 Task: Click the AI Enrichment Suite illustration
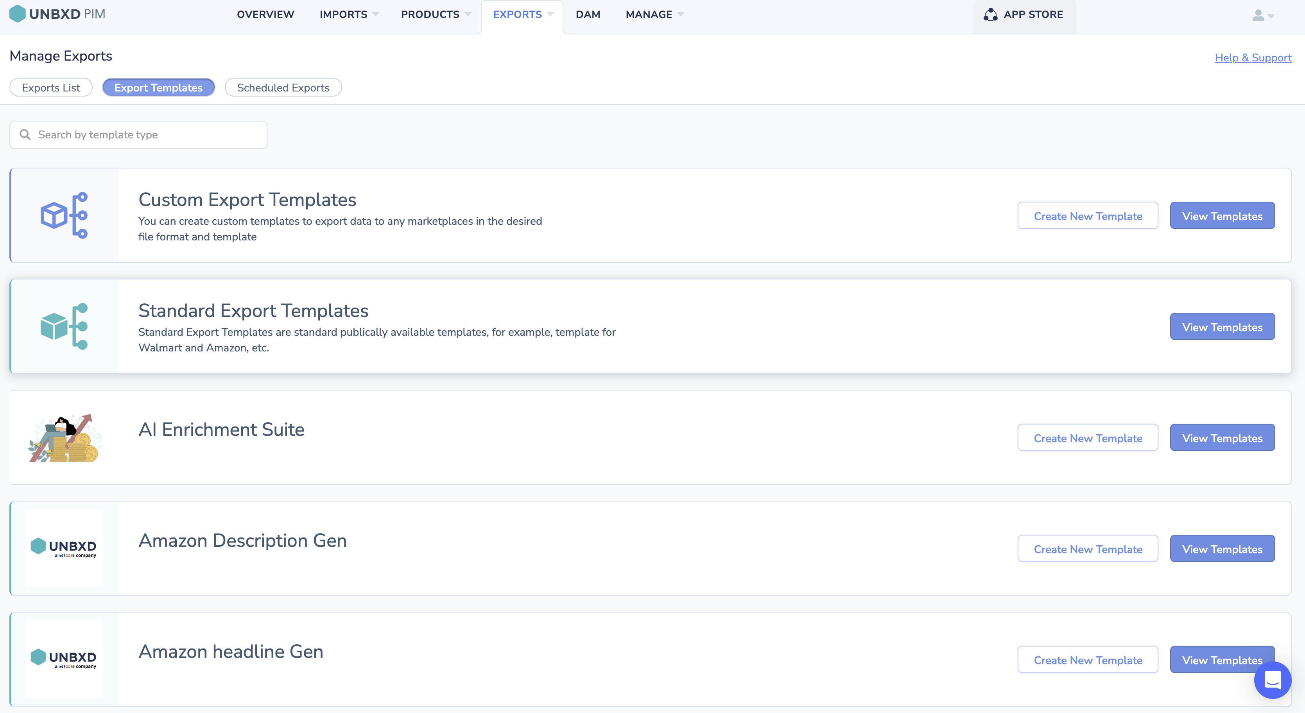[x=65, y=437]
